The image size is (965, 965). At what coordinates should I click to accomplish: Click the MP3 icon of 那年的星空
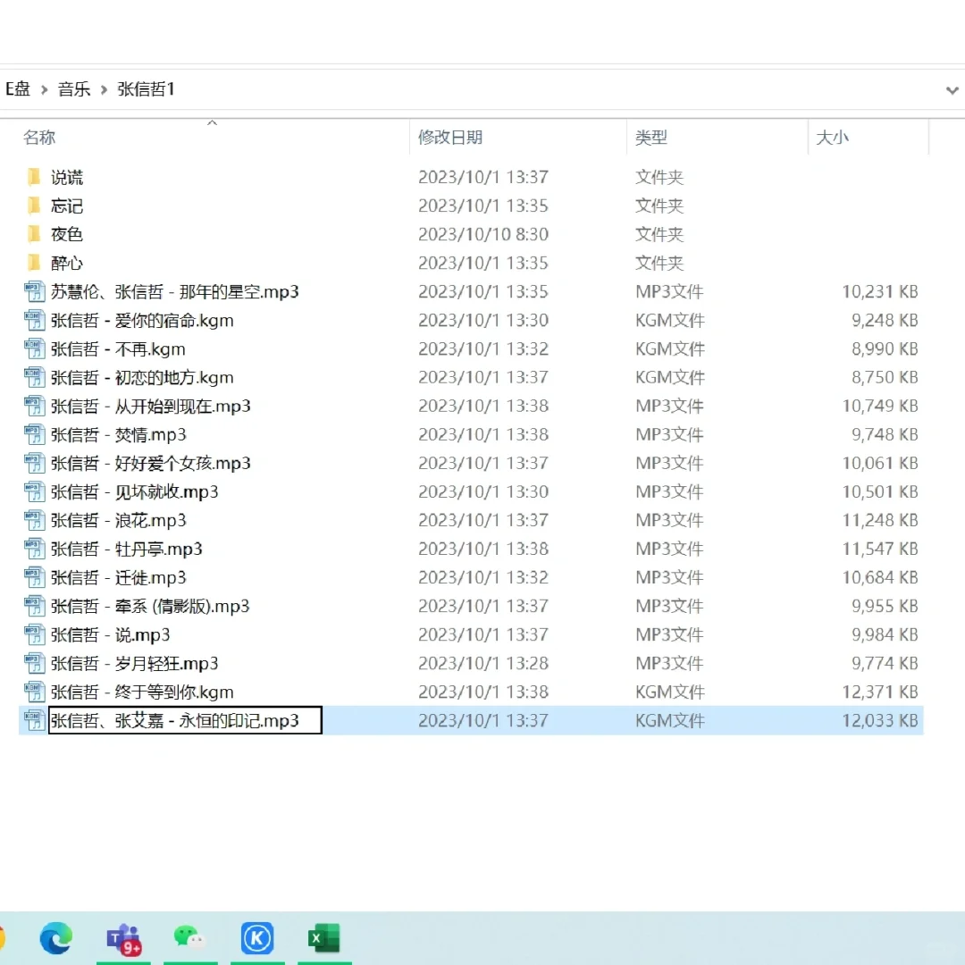pos(33,291)
